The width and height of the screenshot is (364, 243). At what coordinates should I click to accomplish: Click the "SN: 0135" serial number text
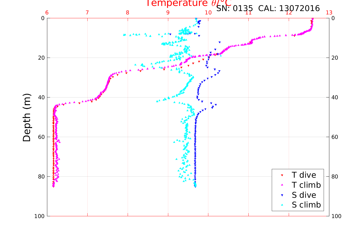tap(235, 8)
